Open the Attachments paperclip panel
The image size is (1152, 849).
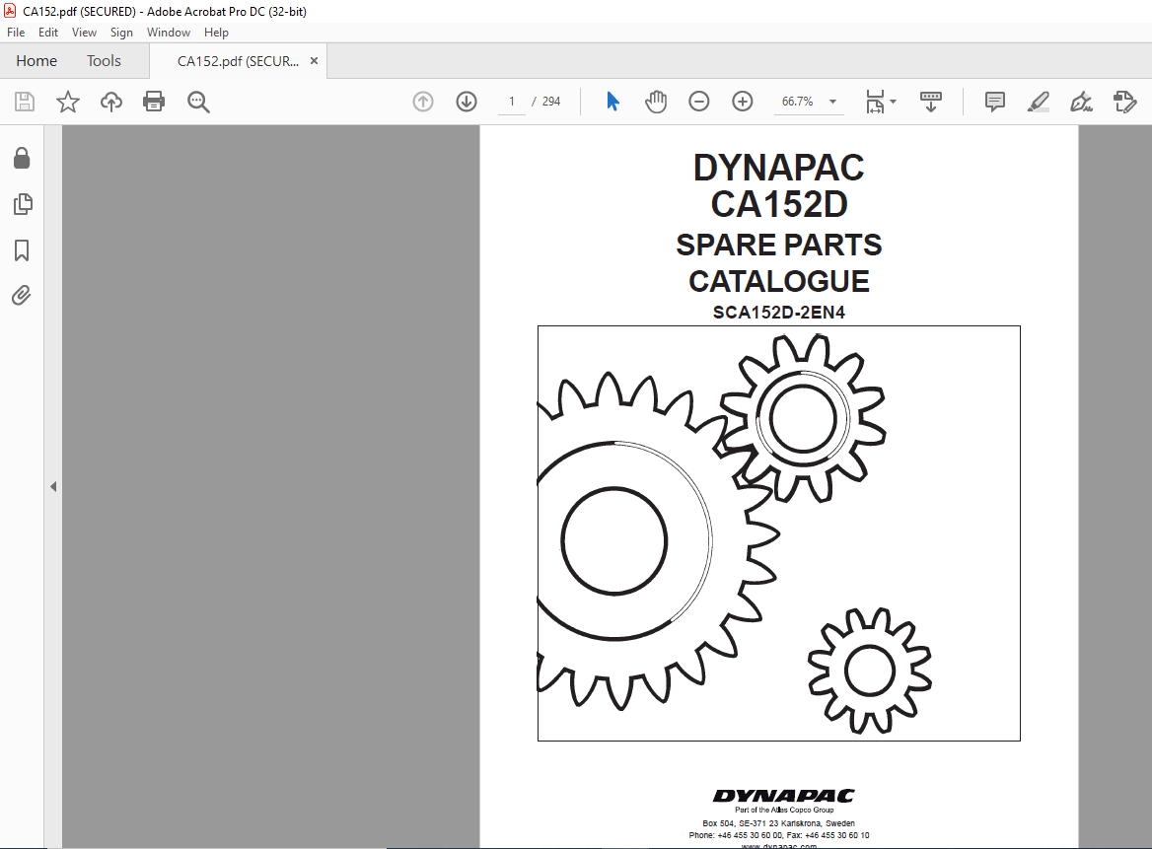tap(22, 295)
